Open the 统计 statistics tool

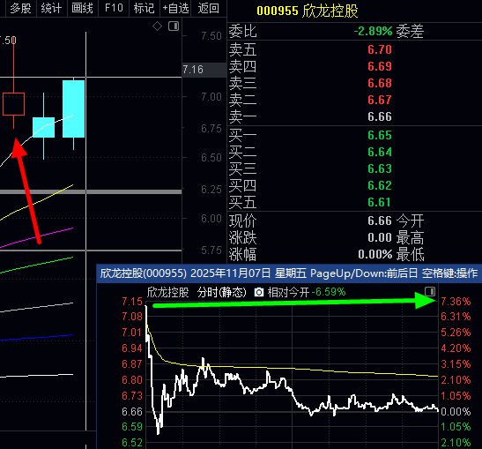(x=51, y=8)
